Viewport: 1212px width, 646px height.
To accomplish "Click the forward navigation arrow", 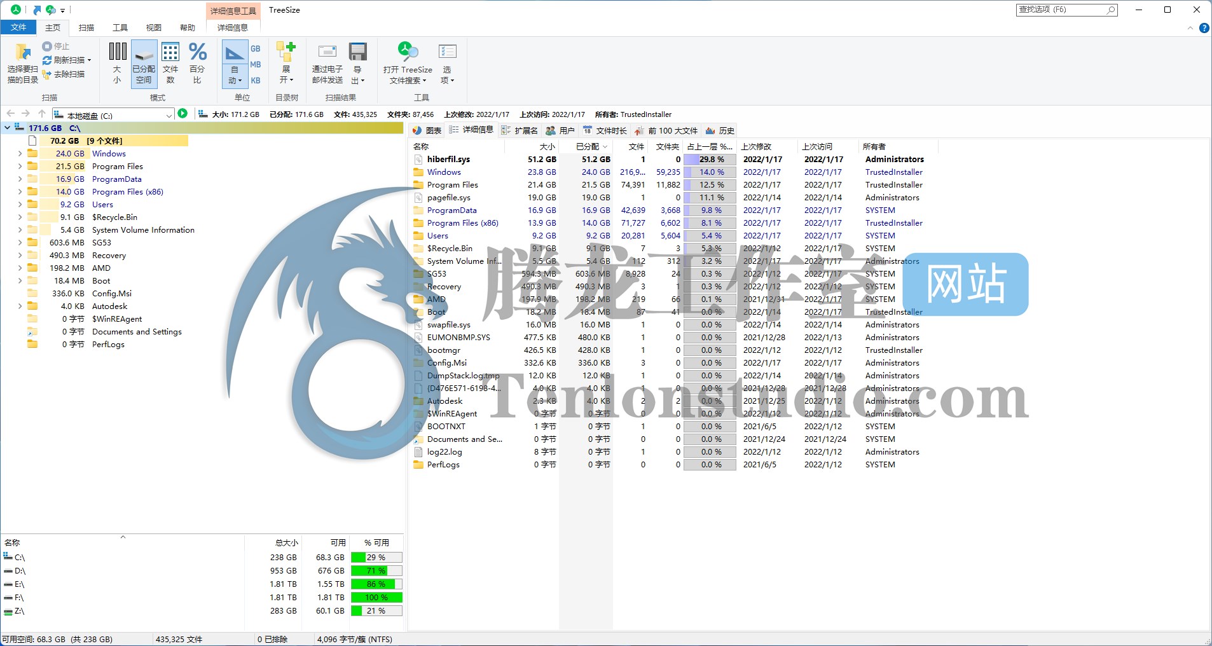I will 26,114.
